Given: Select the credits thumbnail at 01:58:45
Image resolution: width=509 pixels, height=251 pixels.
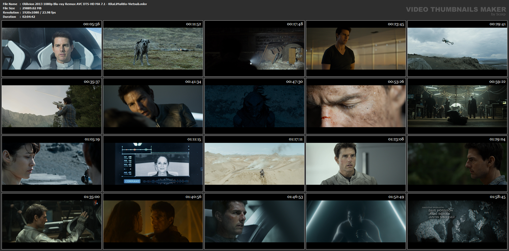Looking at the screenshot, I should 457,221.
